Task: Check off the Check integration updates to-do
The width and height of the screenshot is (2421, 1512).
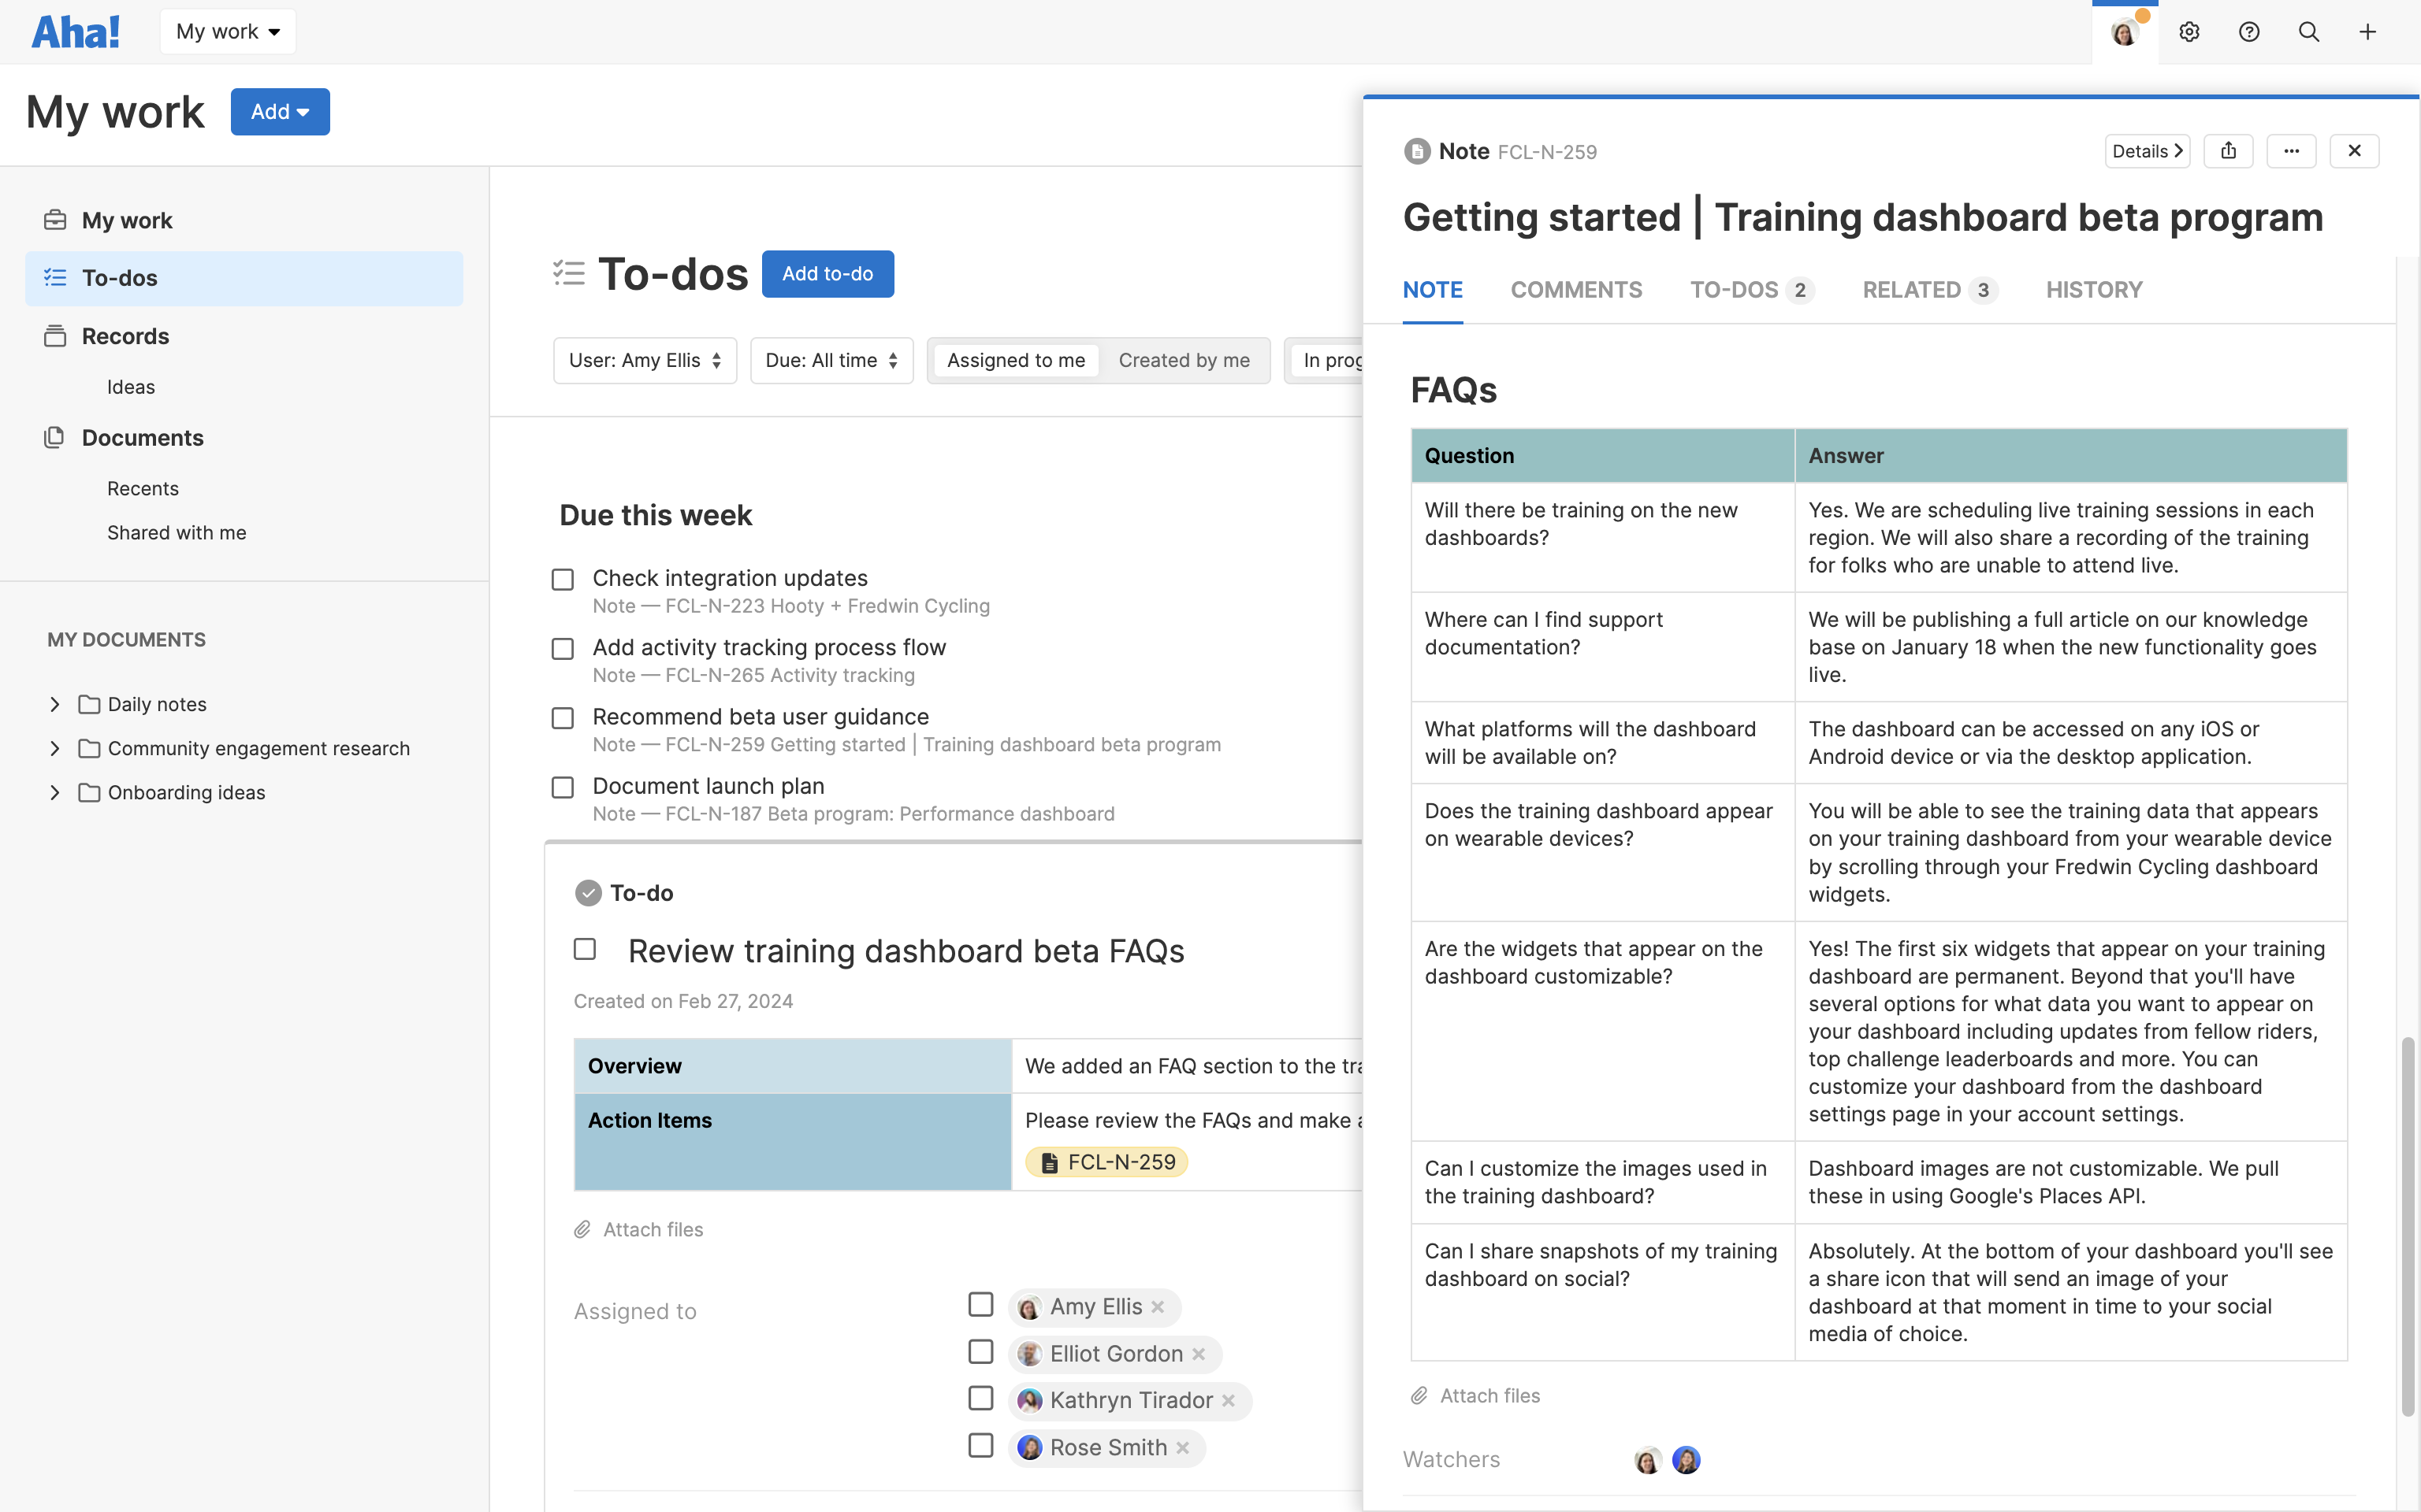Action: tap(563, 579)
